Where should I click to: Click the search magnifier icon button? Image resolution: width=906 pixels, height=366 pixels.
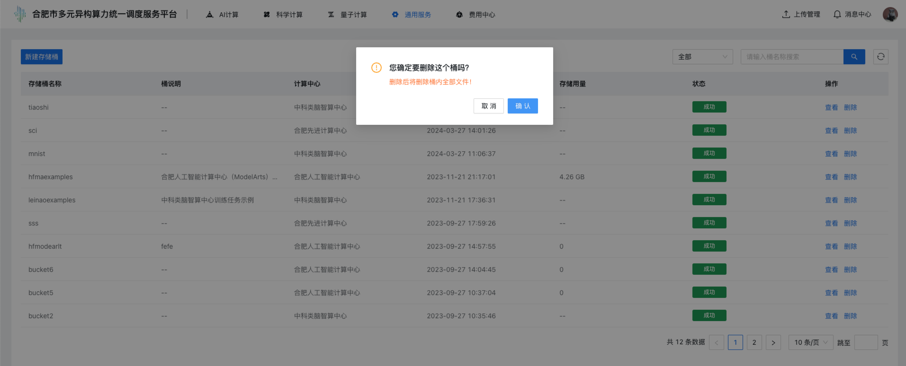coord(854,57)
